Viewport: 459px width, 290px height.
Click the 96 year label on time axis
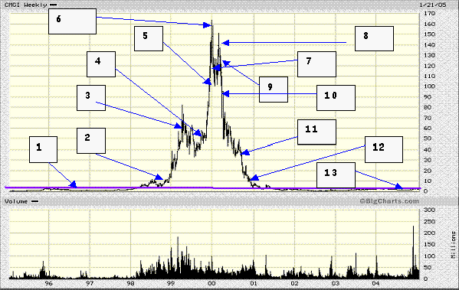(48, 283)
